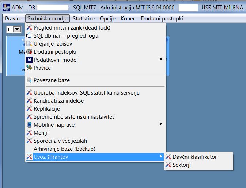Click the Konec menu item
Screen dimensions: 246x188
(x=128, y=19)
